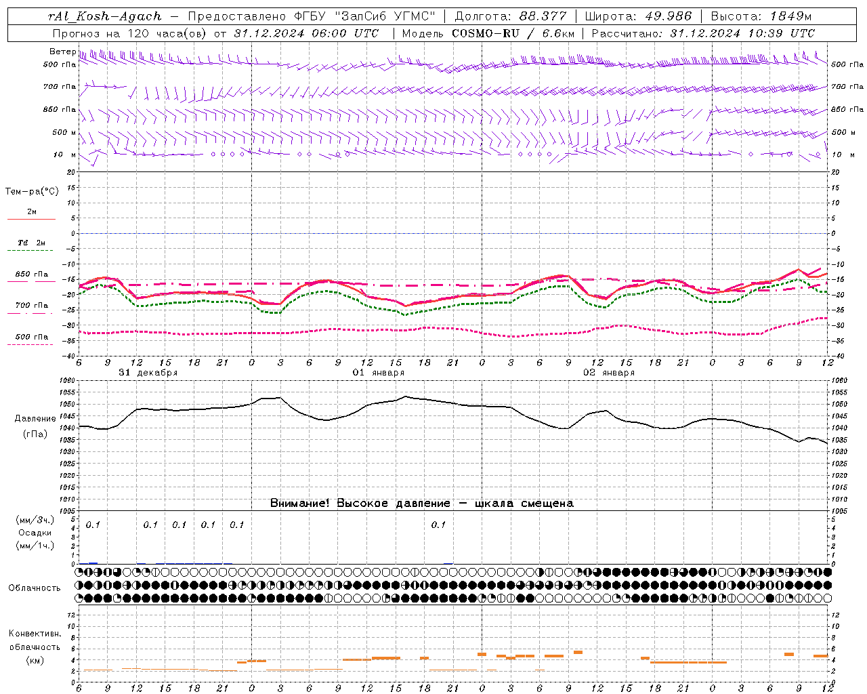Select the 500 гПа temperature legend entry
This screenshot has height=694, width=867.
coord(31,337)
